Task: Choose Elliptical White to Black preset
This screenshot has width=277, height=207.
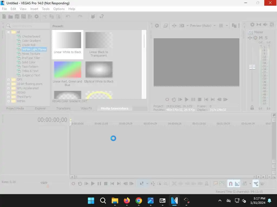Action: click(x=99, y=72)
